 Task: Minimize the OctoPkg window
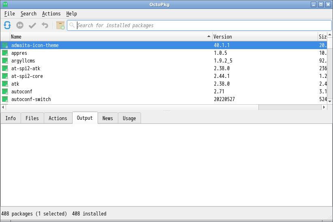click(x=314, y=4)
